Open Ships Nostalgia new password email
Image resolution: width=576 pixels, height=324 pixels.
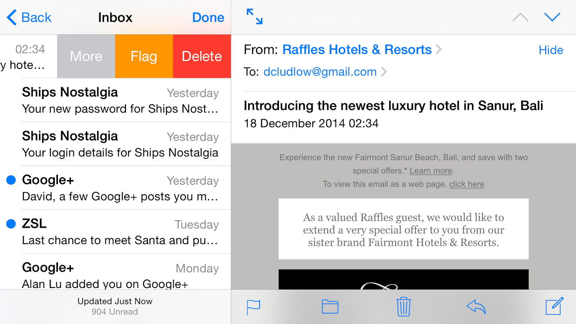(120, 100)
